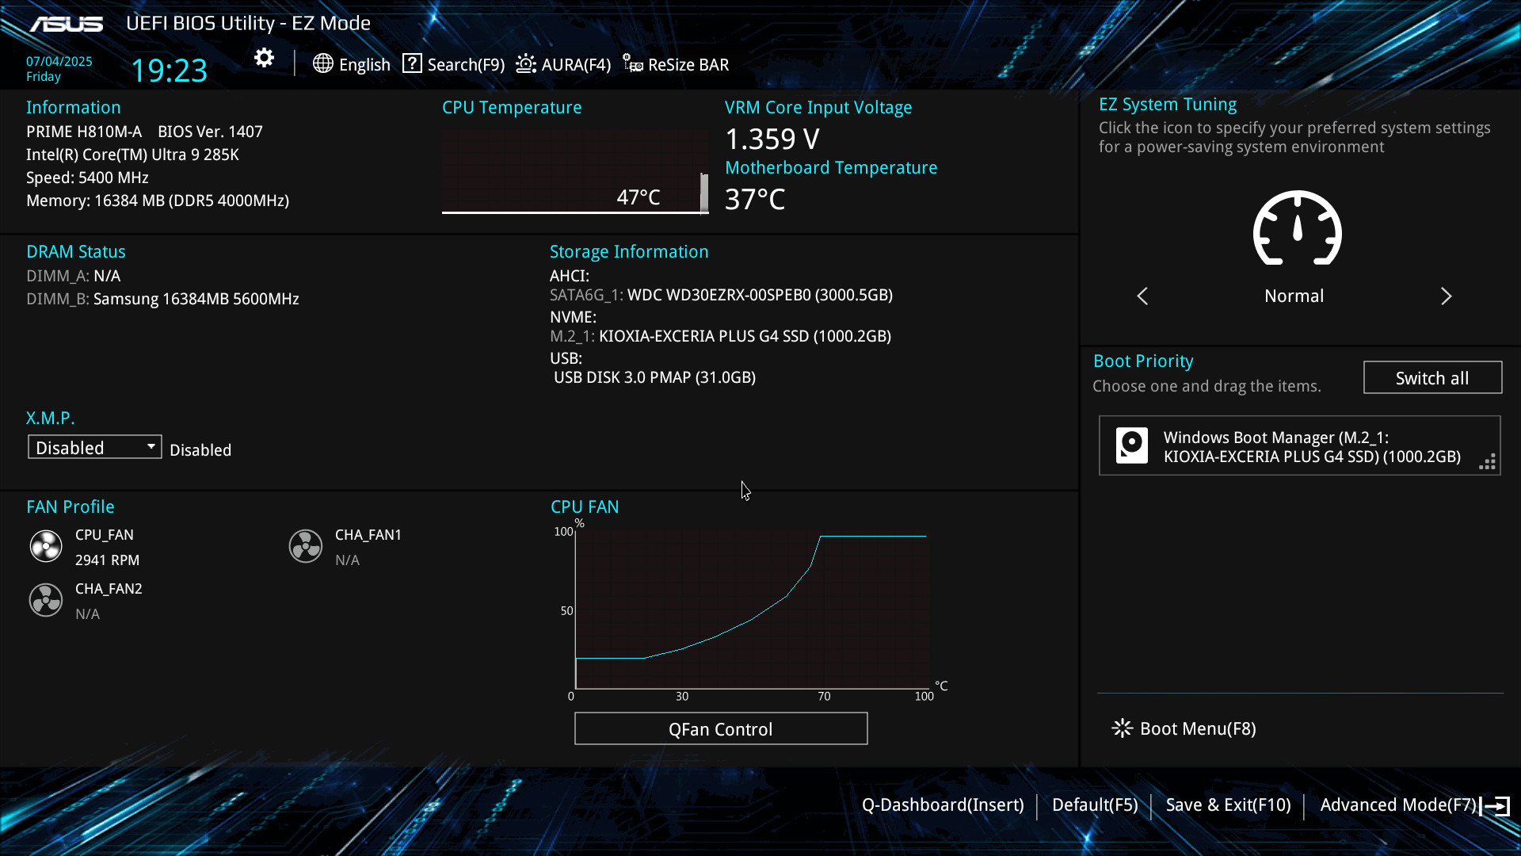The height and width of the screenshot is (856, 1521).
Task: Click the CHA_FAN2 N/A value
Action: (87, 613)
